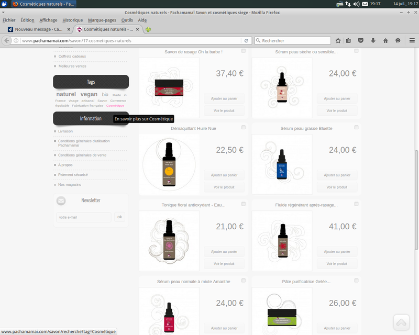Add Démaquillant Huile Nue to cart

coord(224,175)
